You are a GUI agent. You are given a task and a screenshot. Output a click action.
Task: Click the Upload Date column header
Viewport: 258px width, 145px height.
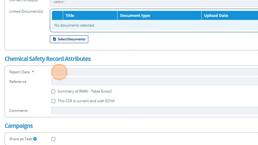point(230,16)
